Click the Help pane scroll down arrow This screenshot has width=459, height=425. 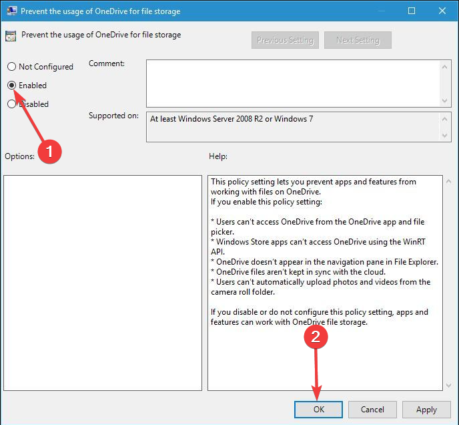pyautogui.click(x=448, y=385)
